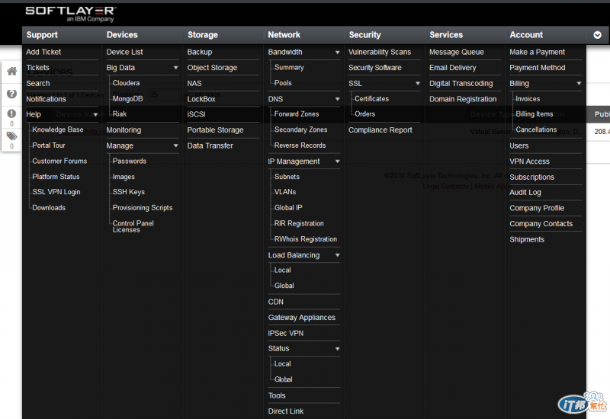Open the Security menu

(x=365, y=35)
